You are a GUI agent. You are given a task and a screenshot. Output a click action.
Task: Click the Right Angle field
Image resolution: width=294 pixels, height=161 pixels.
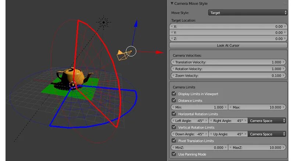pyautogui.click(x=228, y=121)
